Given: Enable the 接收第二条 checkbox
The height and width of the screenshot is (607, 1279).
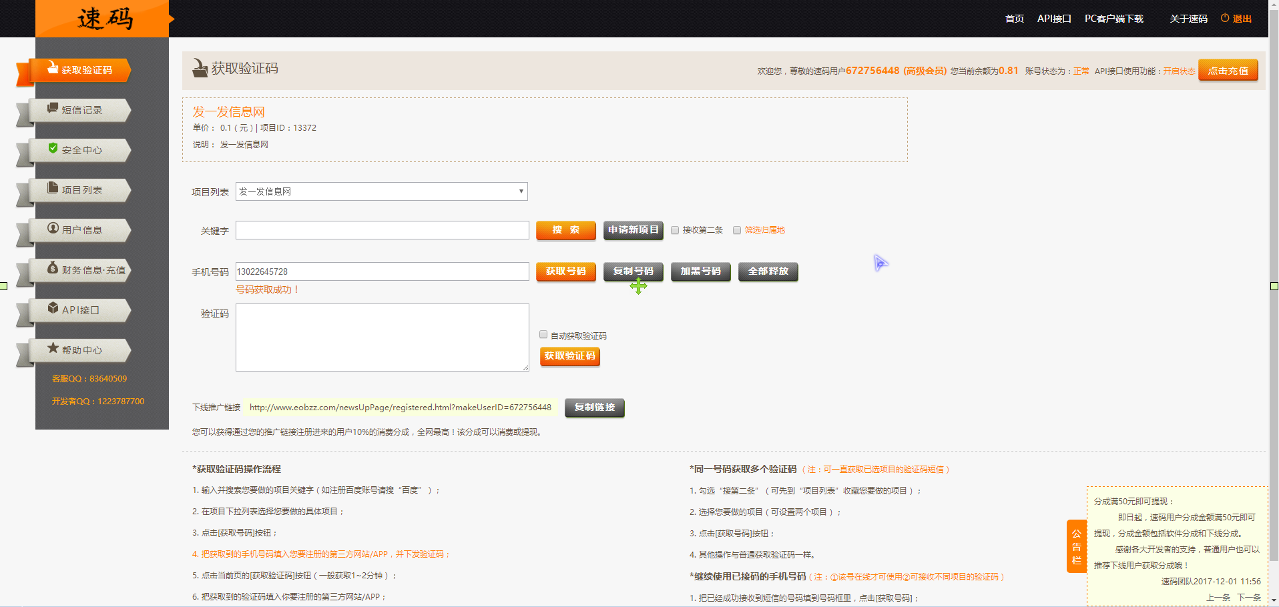Looking at the screenshot, I should (675, 230).
